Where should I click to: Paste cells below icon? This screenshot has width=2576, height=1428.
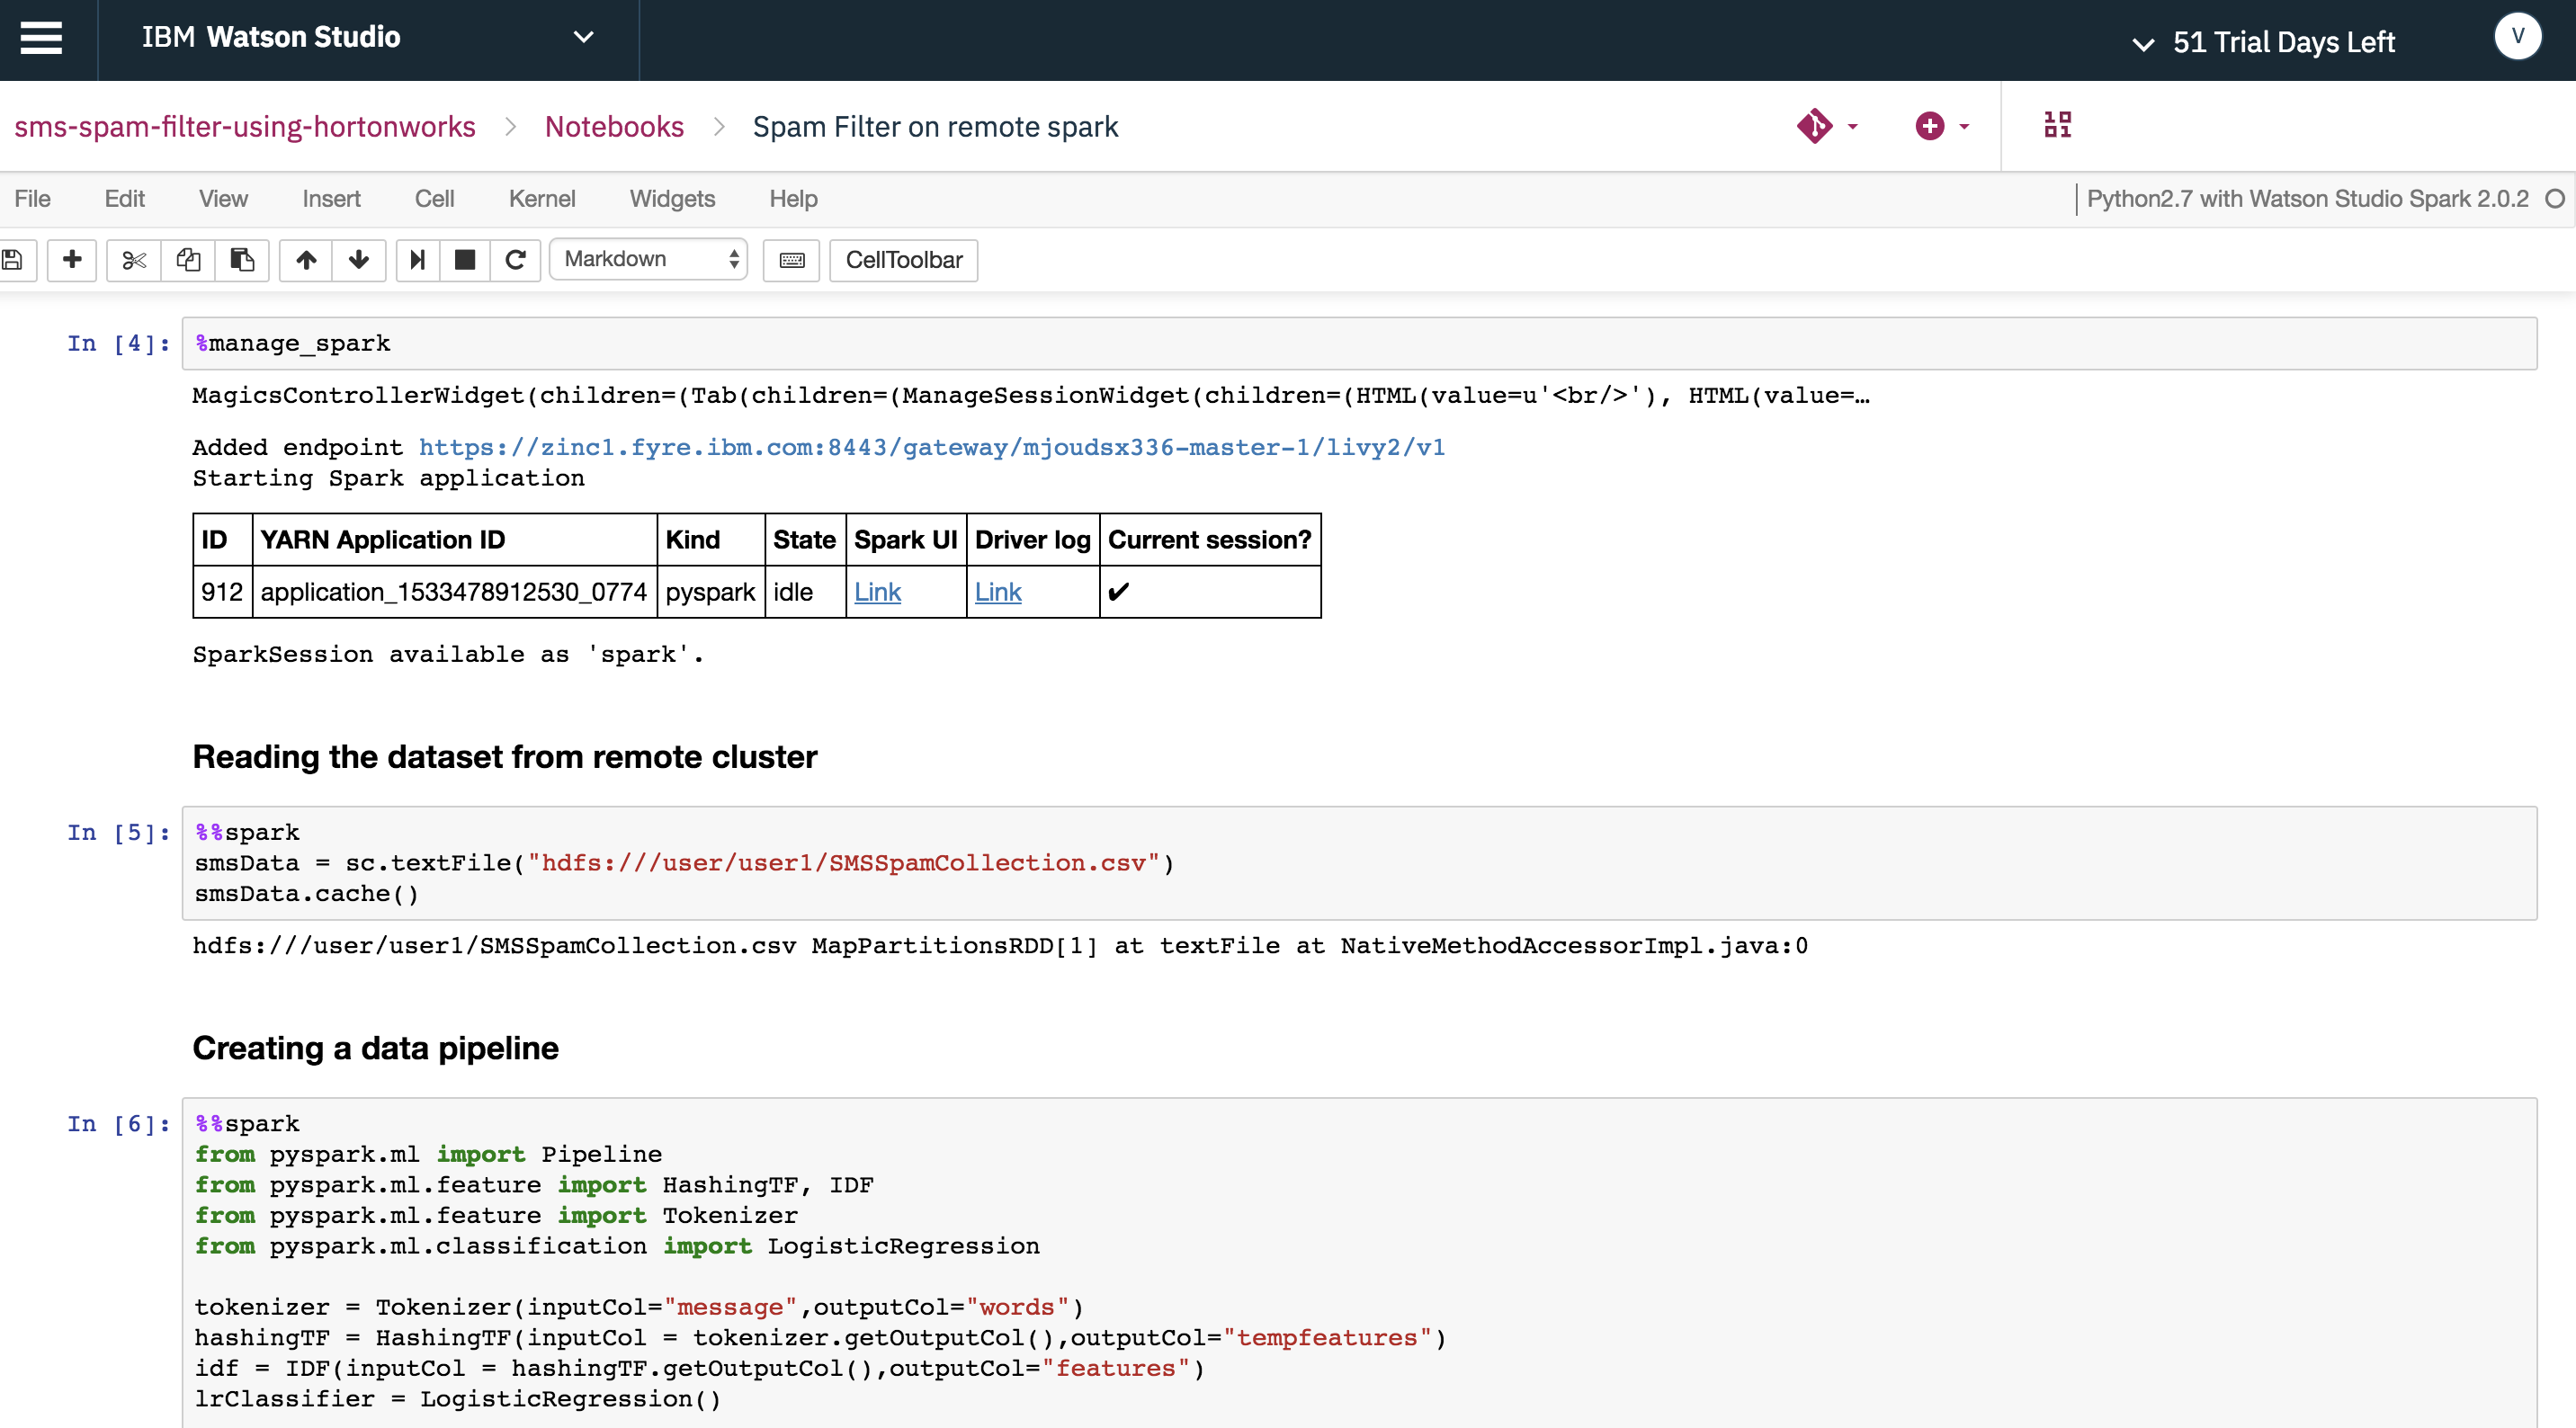242,260
